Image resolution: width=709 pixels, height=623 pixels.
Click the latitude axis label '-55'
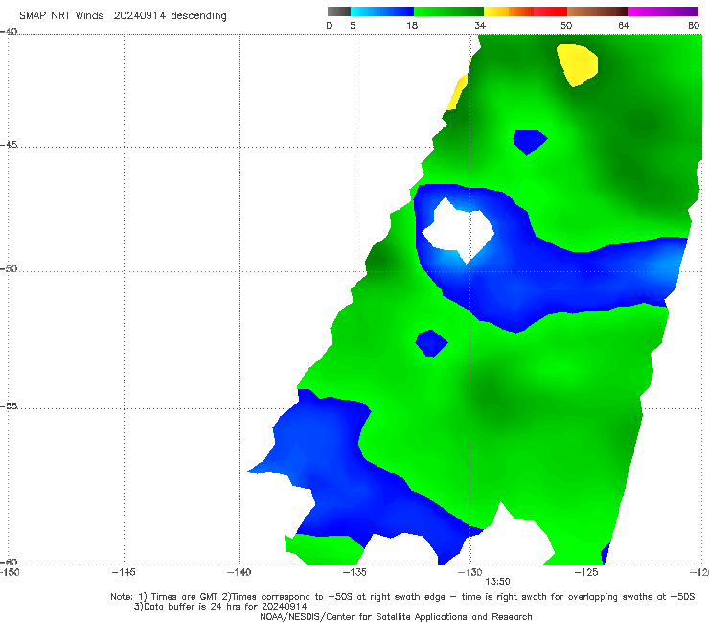pyautogui.click(x=9, y=405)
